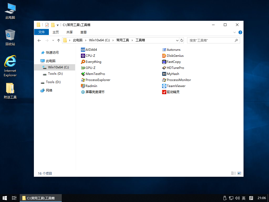
Task: Select the HDTunePro icon
Action: coord(164,68)
